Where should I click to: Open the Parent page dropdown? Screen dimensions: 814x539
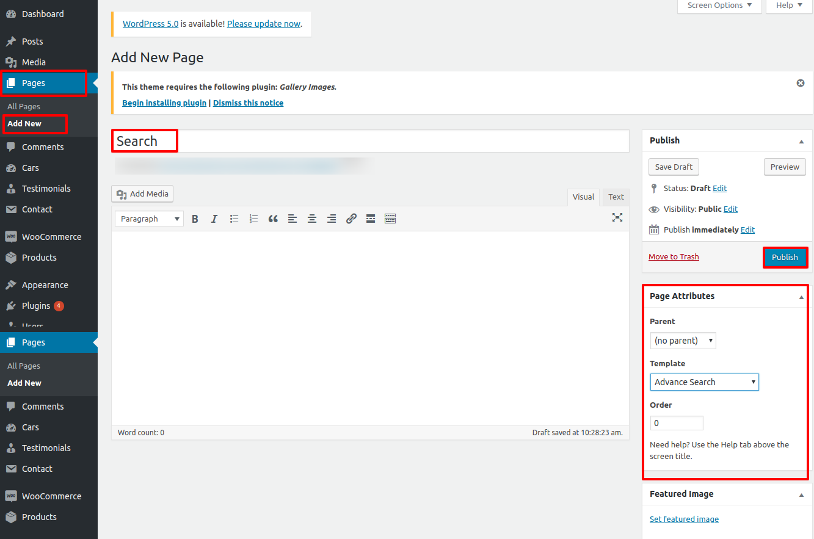pos(683,341)
